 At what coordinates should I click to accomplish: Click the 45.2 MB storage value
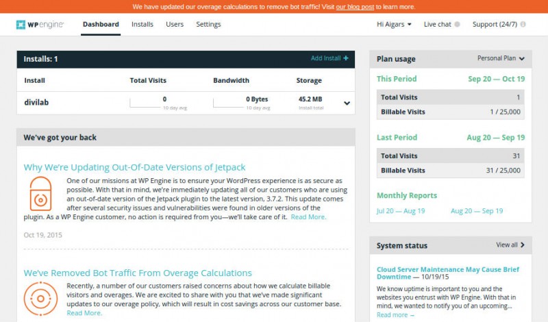point(310,99)
